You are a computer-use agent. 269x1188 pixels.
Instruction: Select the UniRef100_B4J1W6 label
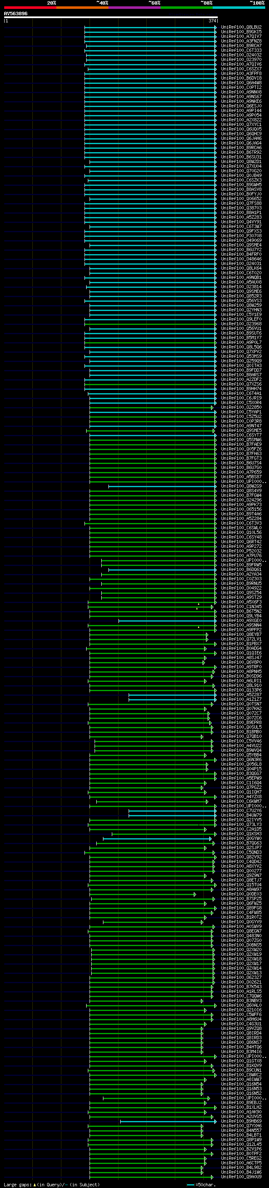(241, 1172)
